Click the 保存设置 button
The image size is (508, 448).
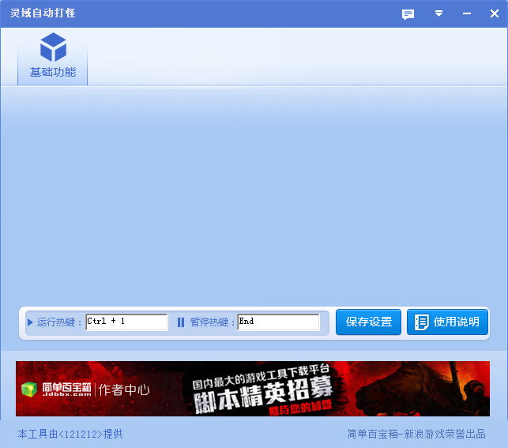pos(368,322)
